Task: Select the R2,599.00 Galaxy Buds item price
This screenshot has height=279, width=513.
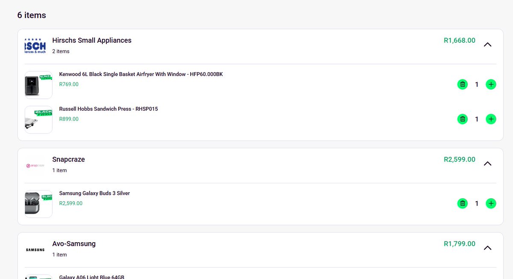Action: 71,203
